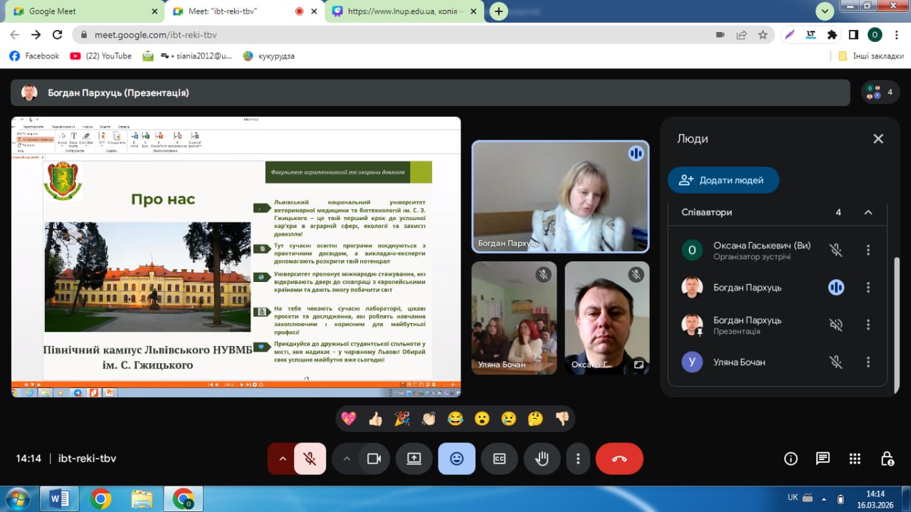Screen dimensions: 911x512
Task: Open meeting details info icon
Action: tap(791, 459)
